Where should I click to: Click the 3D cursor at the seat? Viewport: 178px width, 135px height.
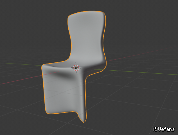tap(76, 68)
